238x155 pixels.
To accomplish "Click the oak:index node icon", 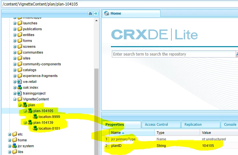I will click(x=19, y=87).
